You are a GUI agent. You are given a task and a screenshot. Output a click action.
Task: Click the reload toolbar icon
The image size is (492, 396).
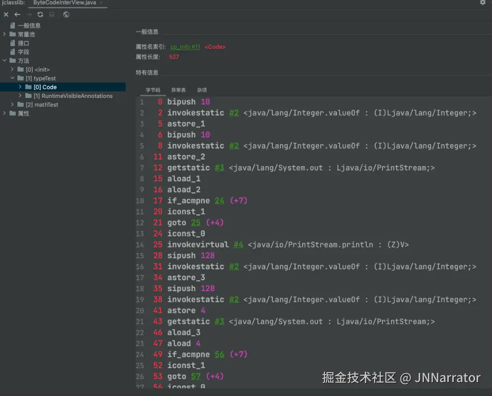(x=40, y=14)
